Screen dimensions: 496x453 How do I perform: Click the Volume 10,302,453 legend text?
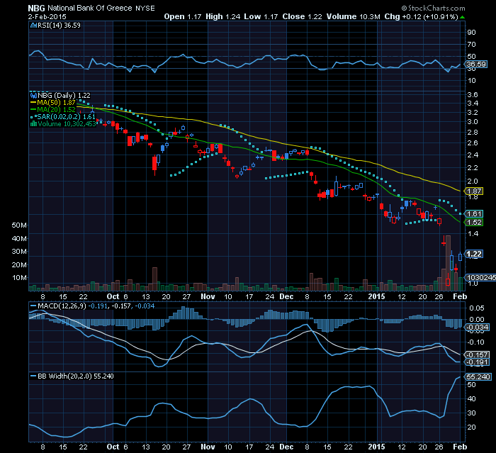(67, 124)
